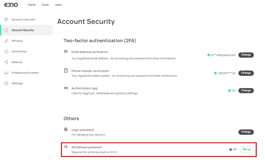This screenshot has height=166, width=265.
Task: Change the login password
Action: coord(246,132)
